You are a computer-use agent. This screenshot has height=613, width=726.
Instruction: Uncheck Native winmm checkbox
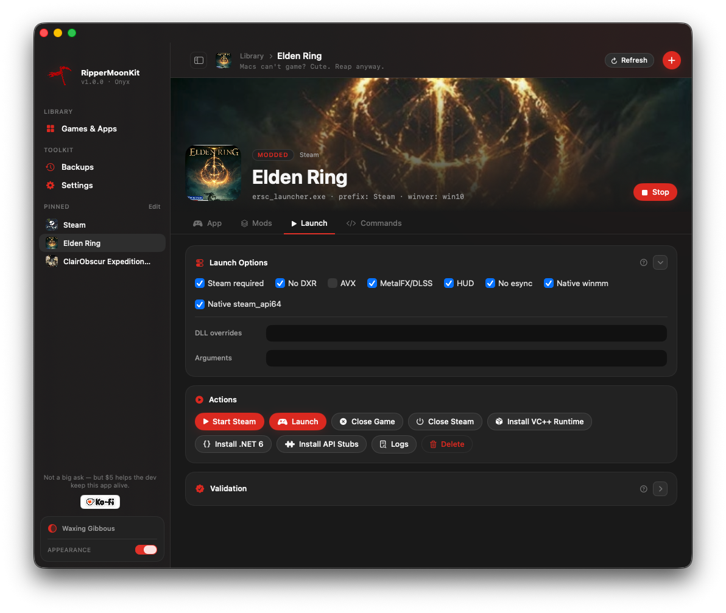click(x=549, y=283)
